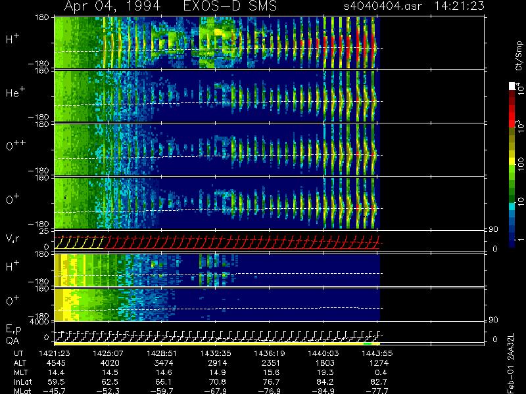Click the 'EXOS-D SMS' instrument title
Screen dimensions: 526x394
pos(230,6)
